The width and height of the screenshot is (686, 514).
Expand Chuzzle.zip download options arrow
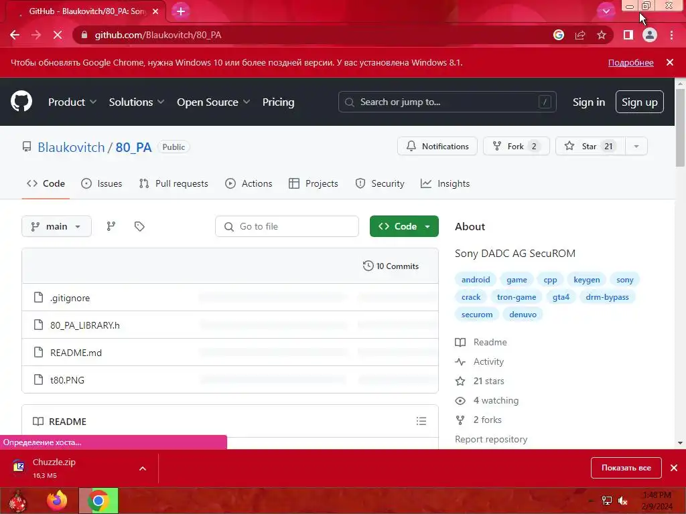pyautogui.click(x=143, y=468)
